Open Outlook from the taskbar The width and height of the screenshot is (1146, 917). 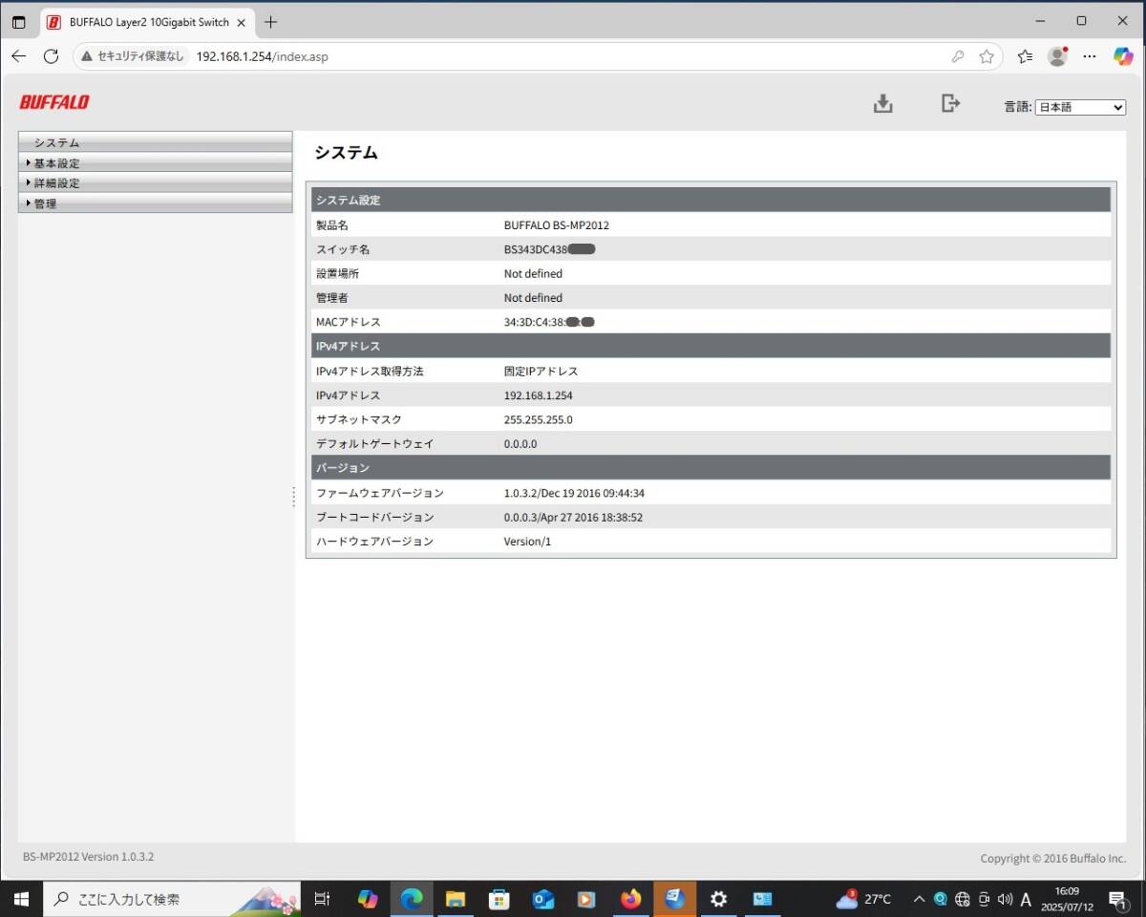543,899
